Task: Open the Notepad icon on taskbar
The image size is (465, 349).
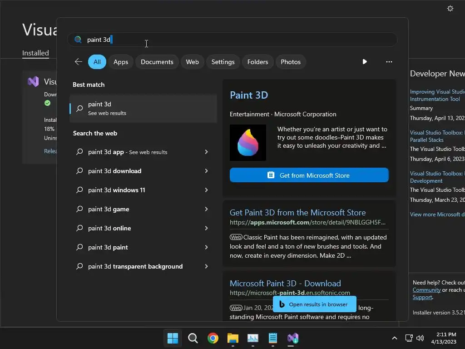Action: pos(273,338)
